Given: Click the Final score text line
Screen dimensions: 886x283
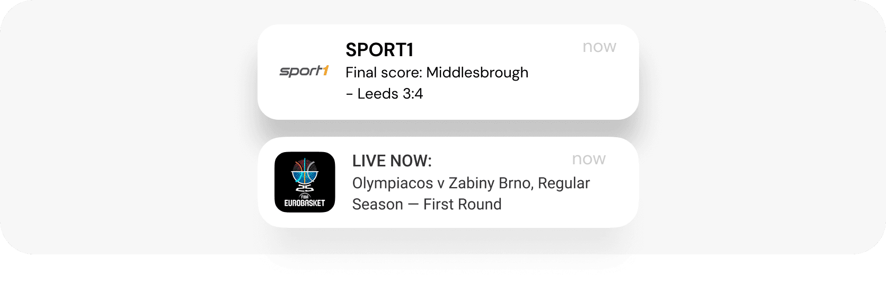Looking at the screenshot, I should pos(437,72).
